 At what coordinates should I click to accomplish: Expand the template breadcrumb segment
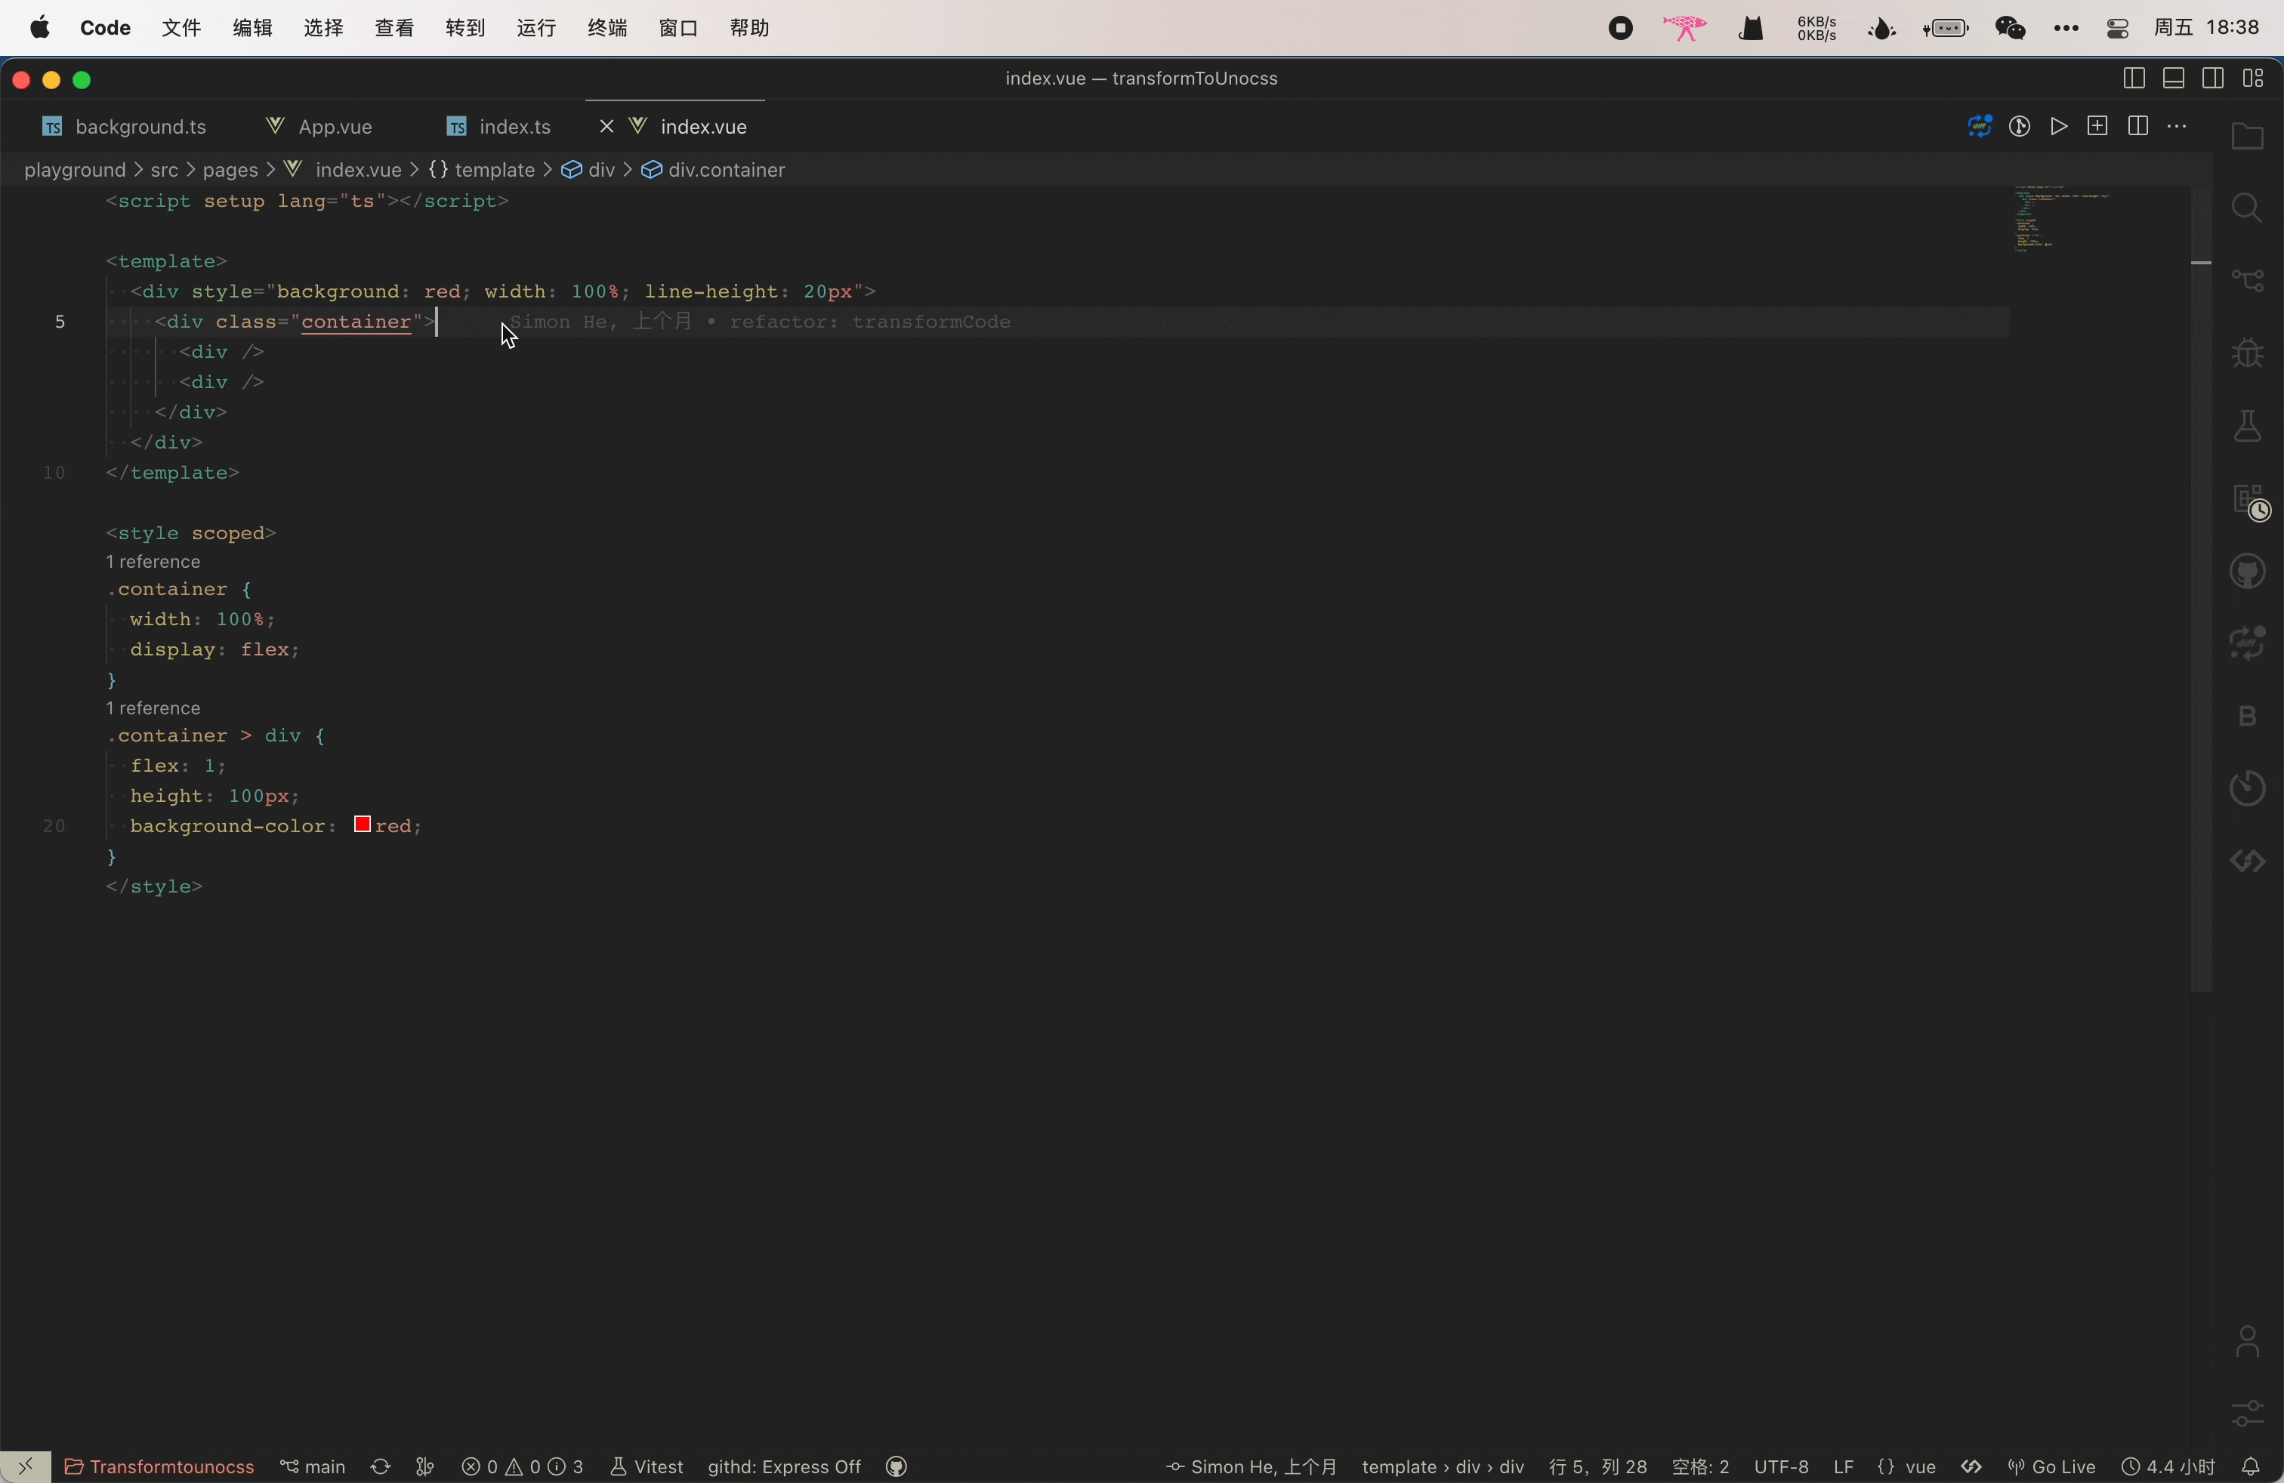[493, 170]
